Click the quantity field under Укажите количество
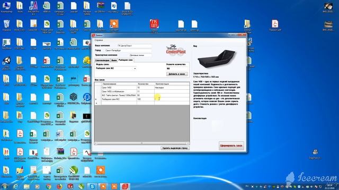Viewport: 339px width, 190px height. [176, 69]
